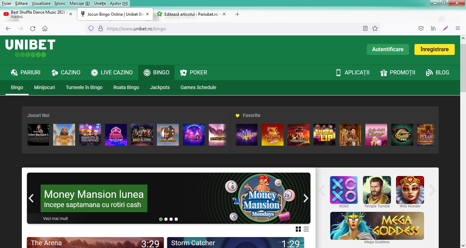Go to the POKER section
Screen dimensions: 466x248
tap(194, 72)
